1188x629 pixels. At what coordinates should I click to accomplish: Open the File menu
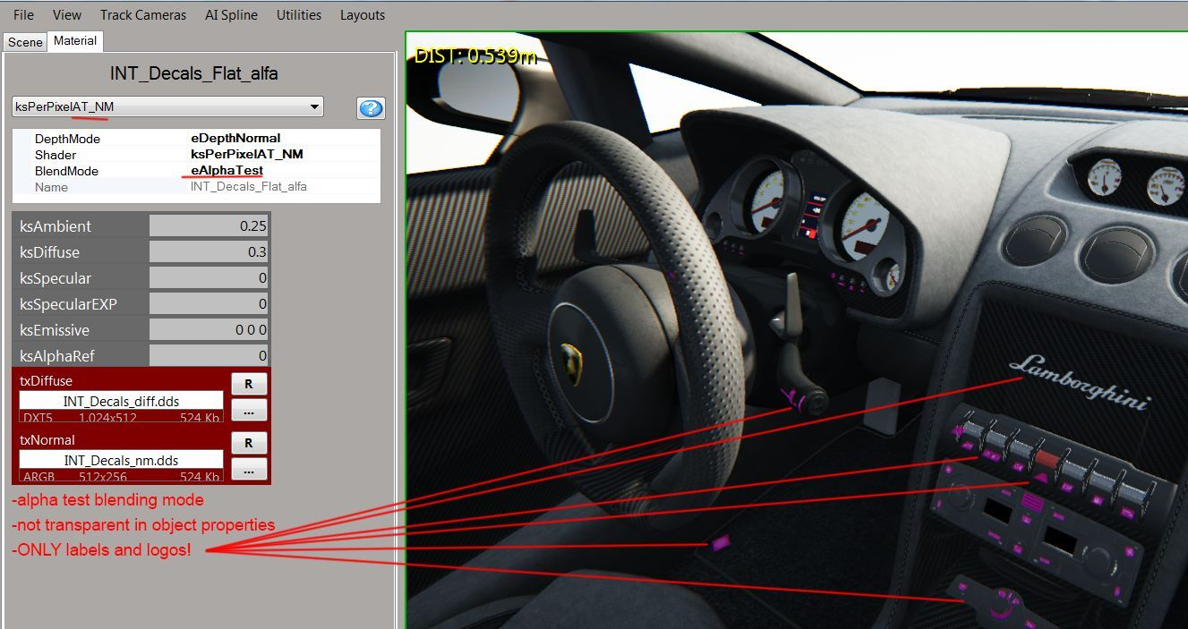[x=23, y=15]
